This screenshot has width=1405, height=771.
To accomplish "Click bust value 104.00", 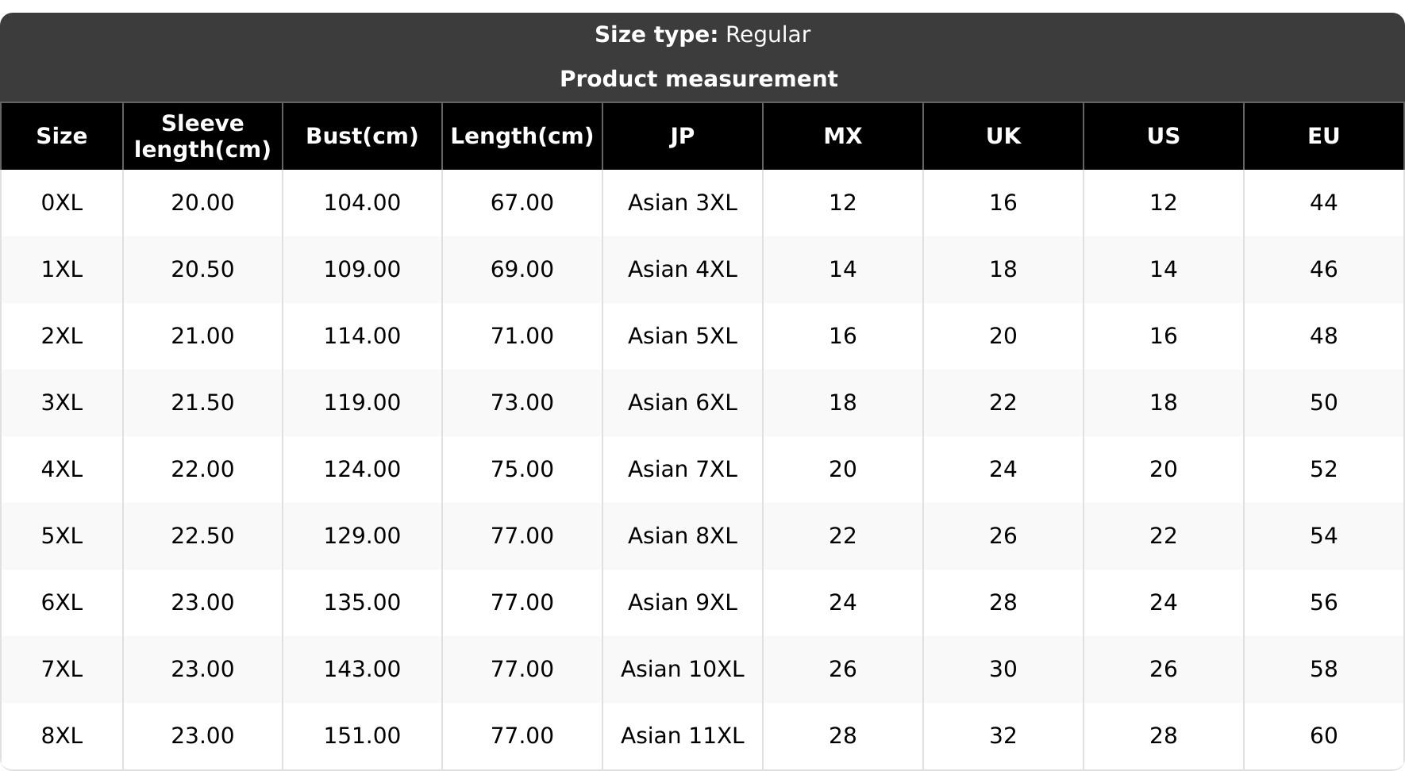I will (362, 203).
